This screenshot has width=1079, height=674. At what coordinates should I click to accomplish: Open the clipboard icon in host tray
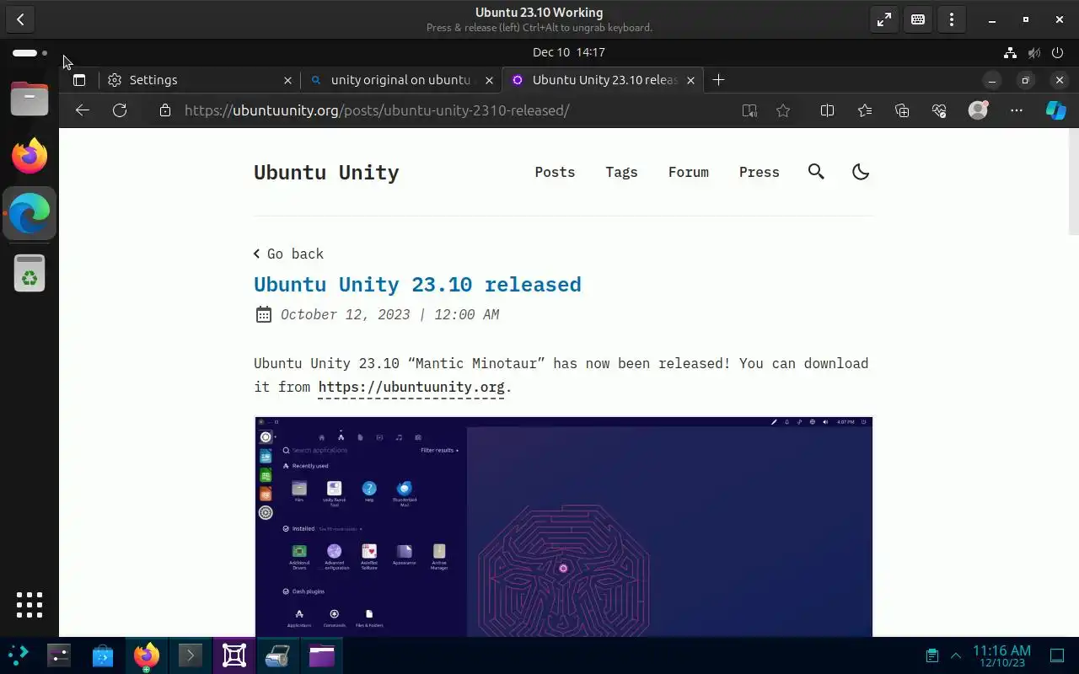click(931, 655)
